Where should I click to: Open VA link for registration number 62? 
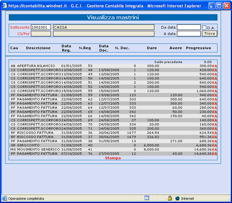pos(214,99)
